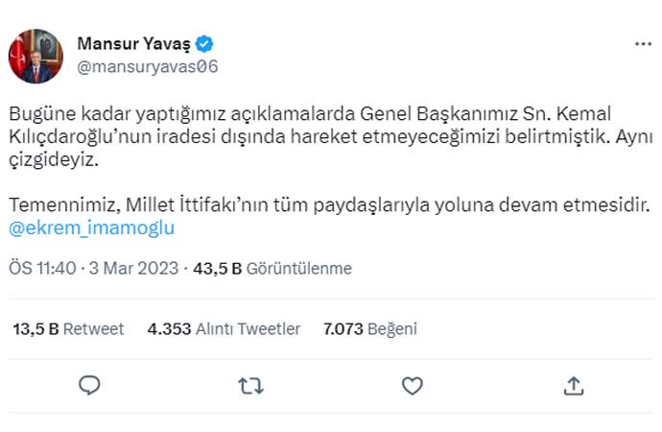
Task: Click the blue verified badge
Action: coord(205,43)
